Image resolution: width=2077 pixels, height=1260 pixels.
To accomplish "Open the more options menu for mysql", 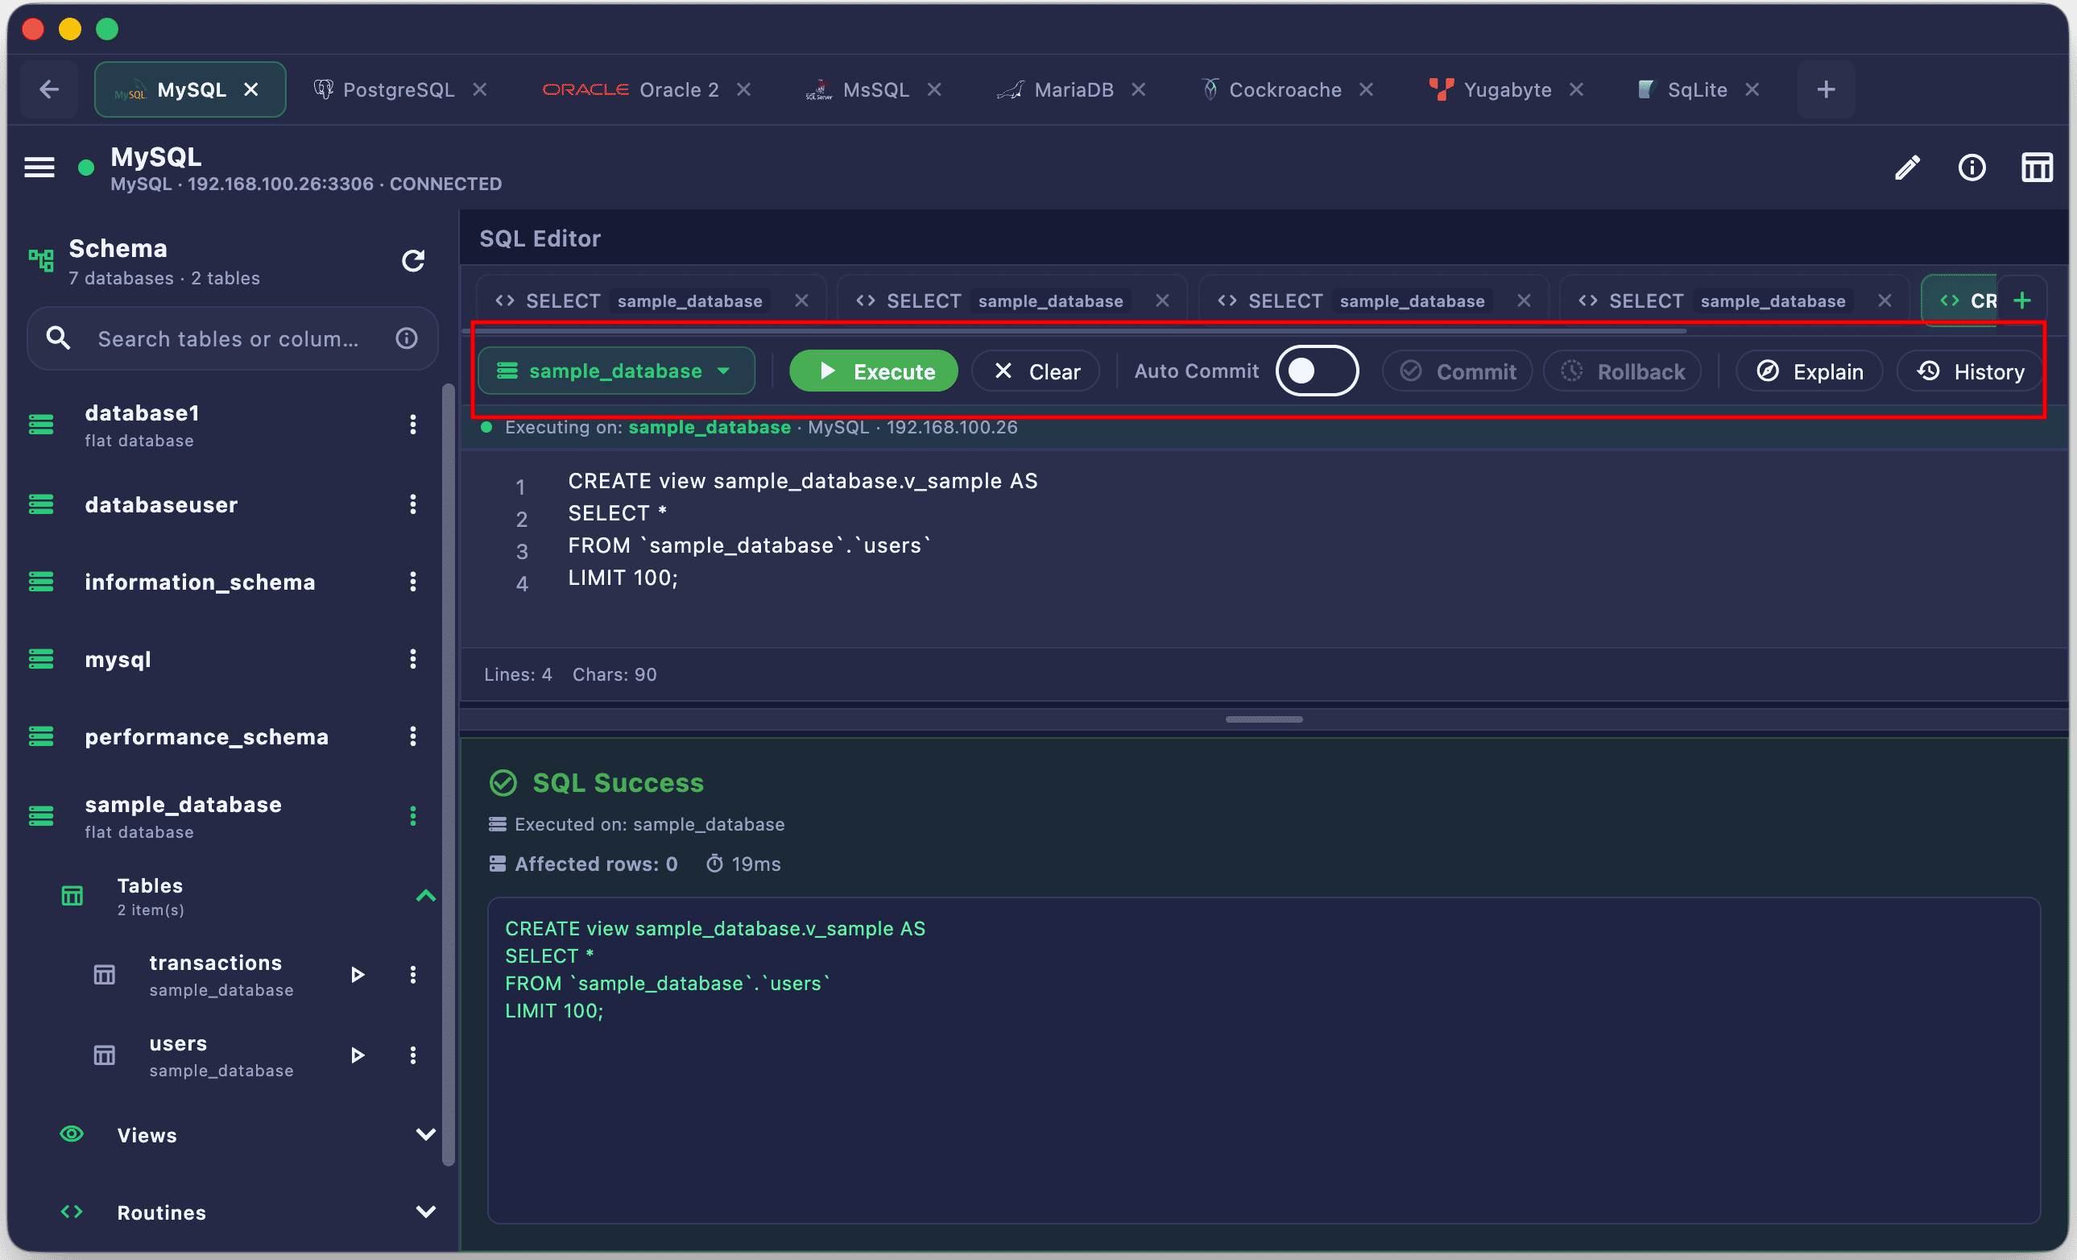I will [x=413, y=660].
